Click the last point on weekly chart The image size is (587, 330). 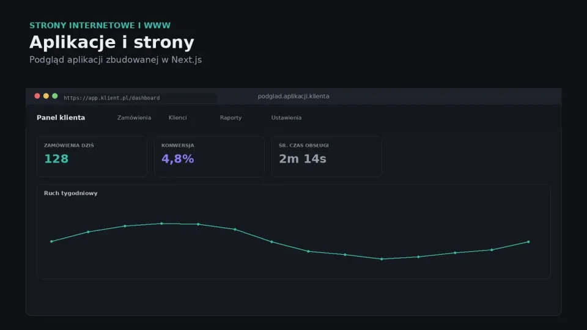click(528, 242)
